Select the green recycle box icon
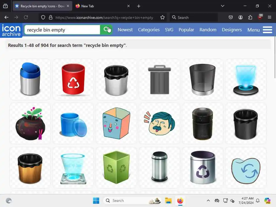 click(116, 168)
